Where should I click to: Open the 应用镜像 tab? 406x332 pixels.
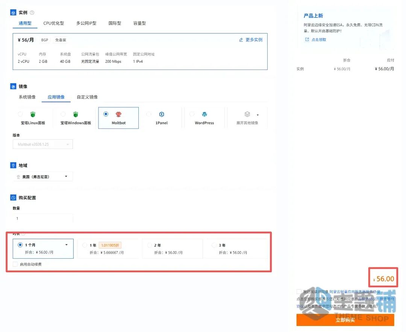pos(56,97)
